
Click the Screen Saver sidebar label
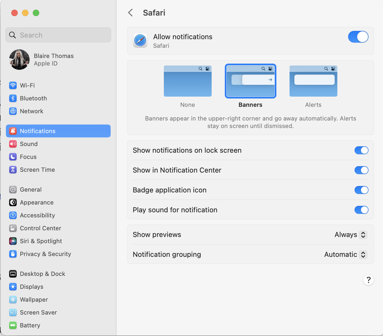pos(38,312)
